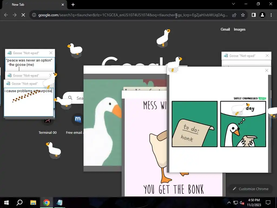Image resolution: width=277 pixels, height=208 pixels.
Task: Open the notification center icon
Action: 268,203
